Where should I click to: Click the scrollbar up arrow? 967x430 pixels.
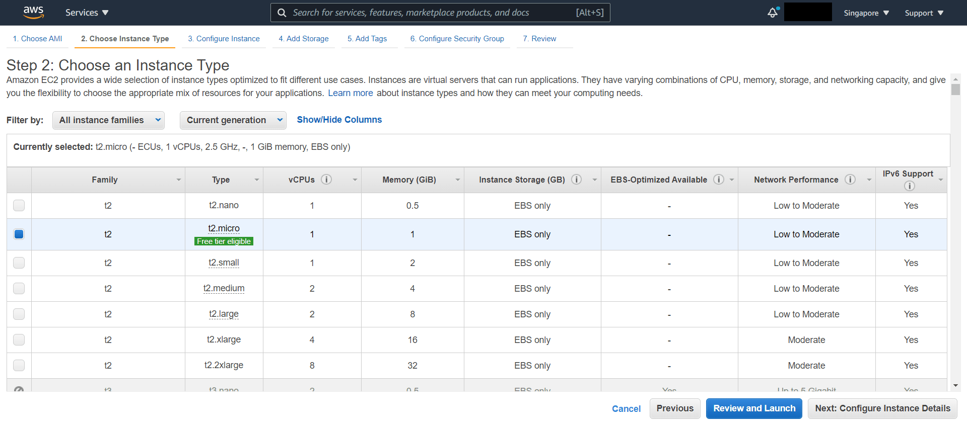pyautogui.click(x=955, y=79)
